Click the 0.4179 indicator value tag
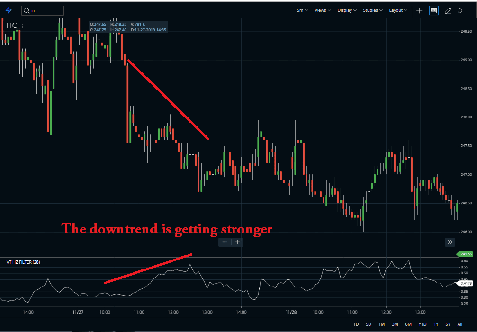The width and height of the screenshot is (477, 332). (465, 283)
